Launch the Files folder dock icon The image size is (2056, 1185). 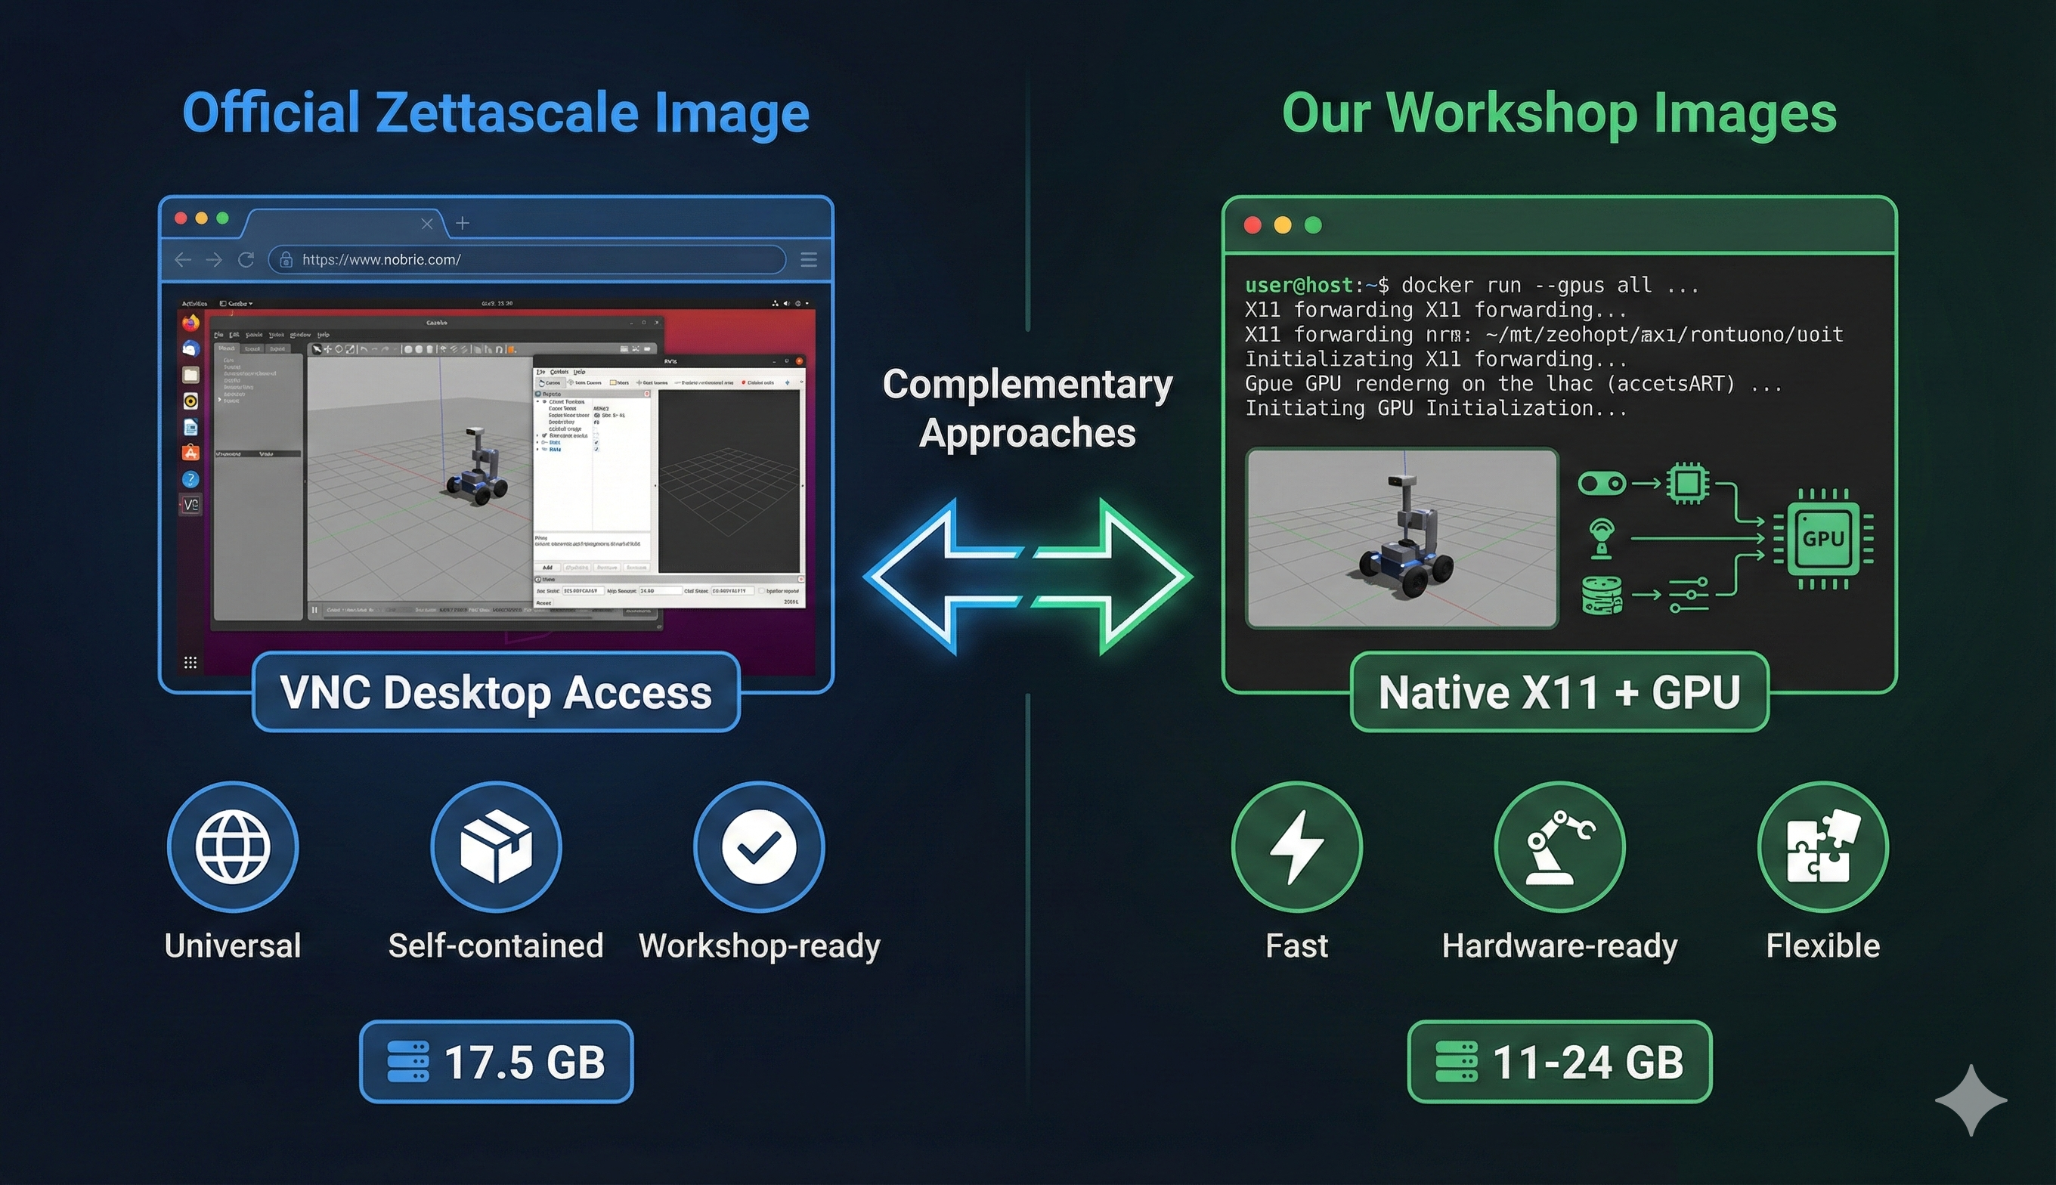(190, 375)
